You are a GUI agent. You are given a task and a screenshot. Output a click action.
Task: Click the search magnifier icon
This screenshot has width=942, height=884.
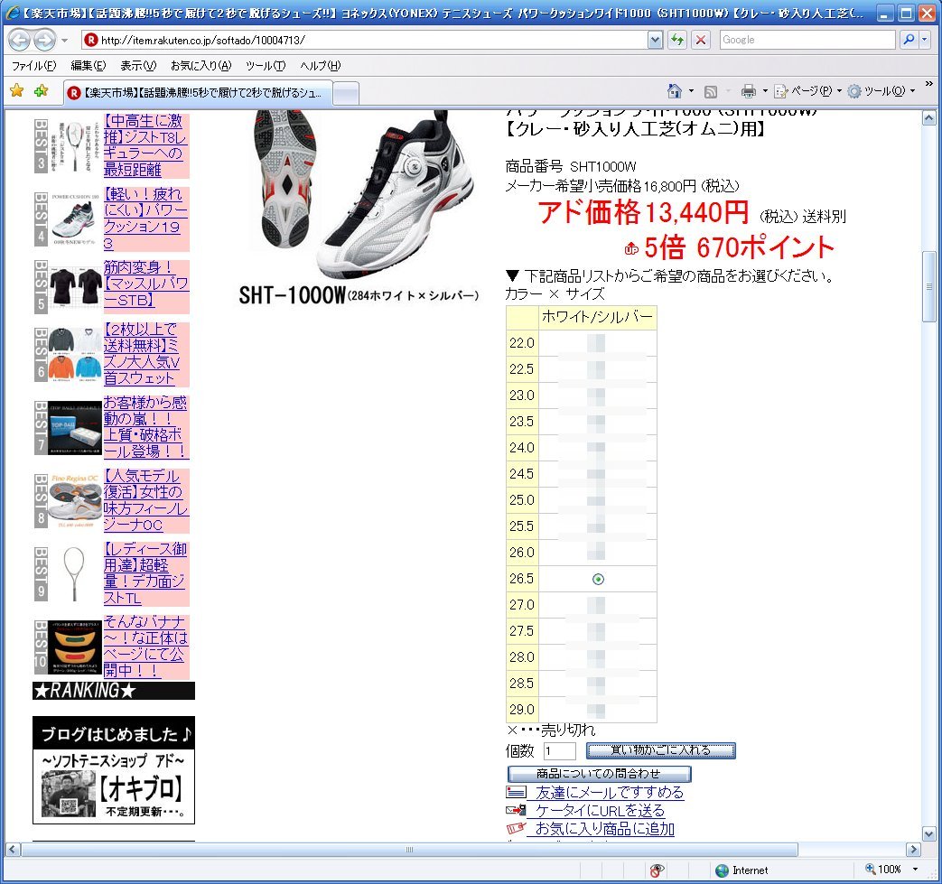(x=909, y=40)
